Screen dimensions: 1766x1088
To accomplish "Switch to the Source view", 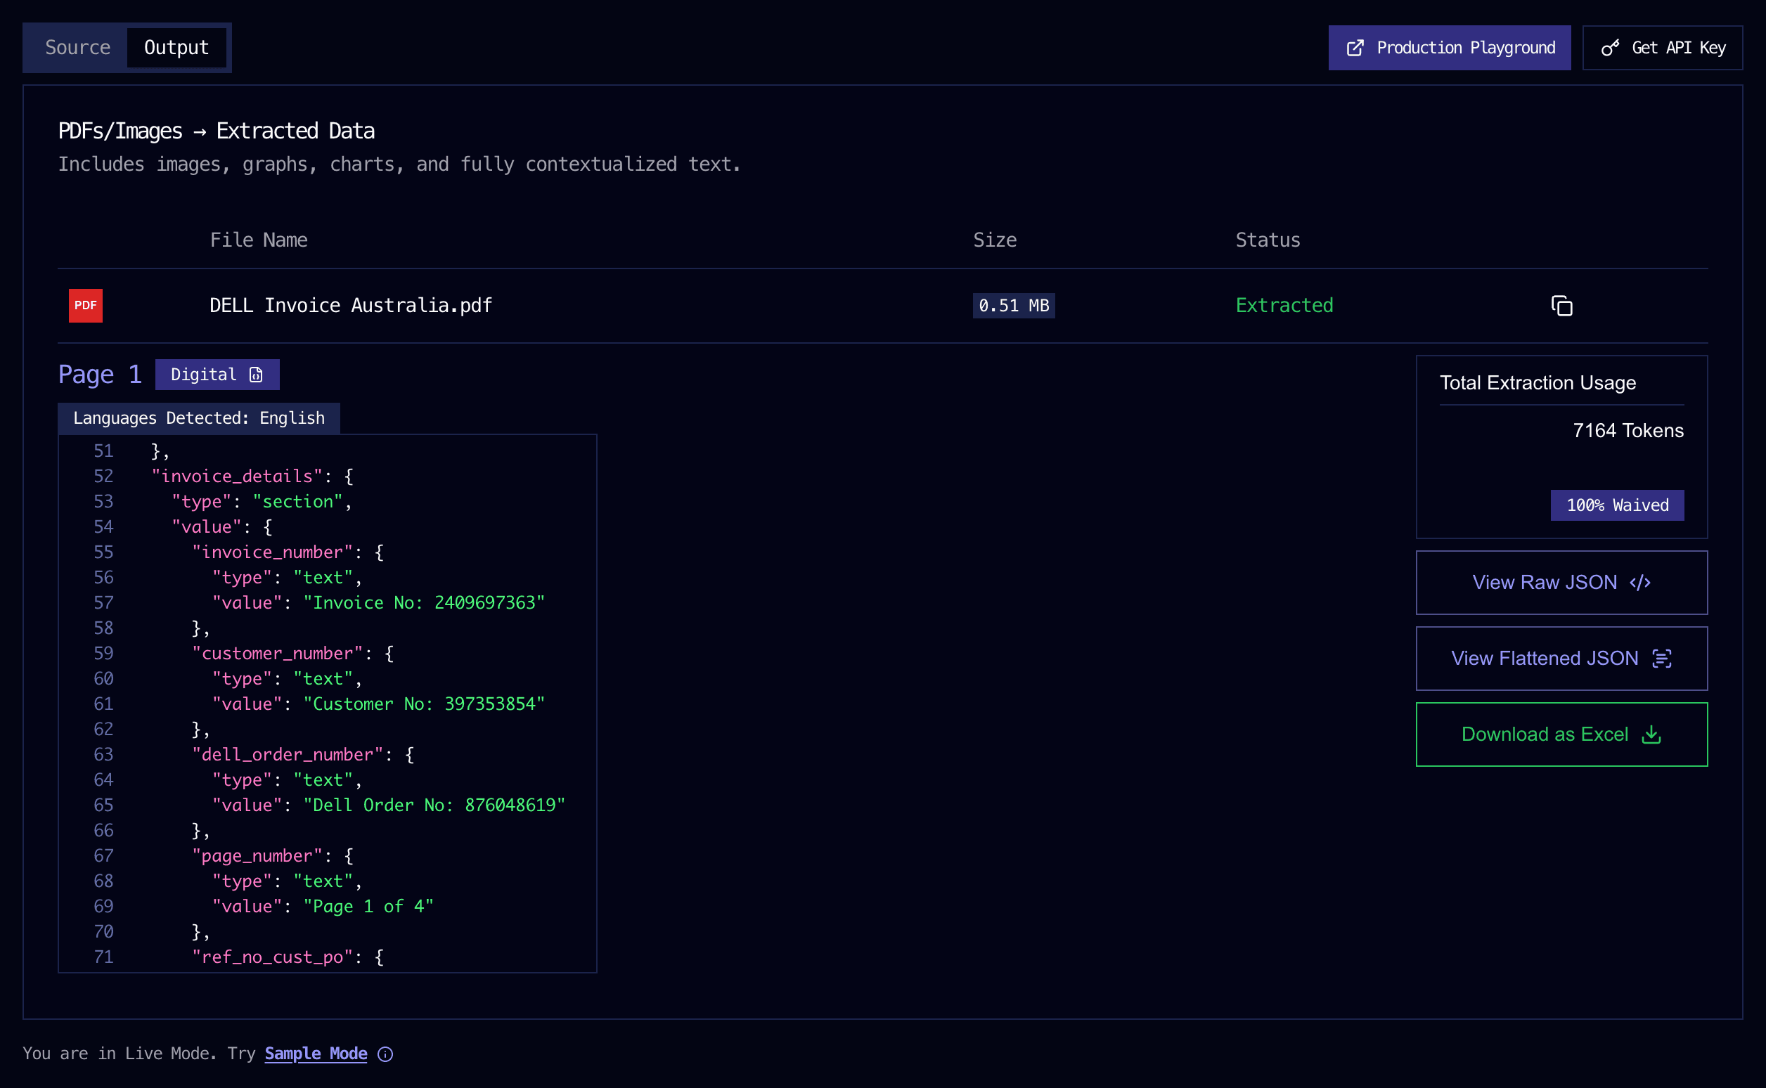I will point(78,47).
